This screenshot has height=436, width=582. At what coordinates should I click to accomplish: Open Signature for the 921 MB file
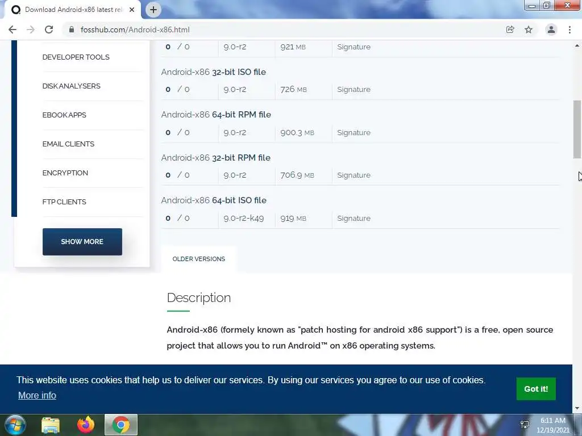tap(354, 47)
